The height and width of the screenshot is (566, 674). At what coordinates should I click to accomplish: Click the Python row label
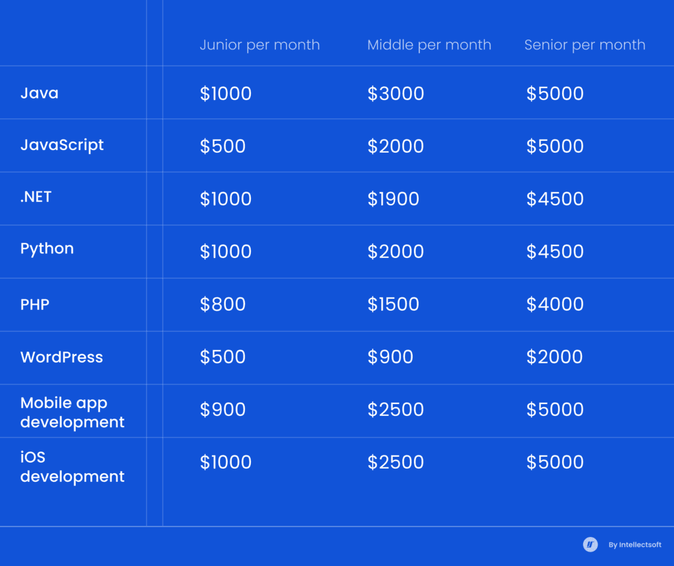(47, 249)
